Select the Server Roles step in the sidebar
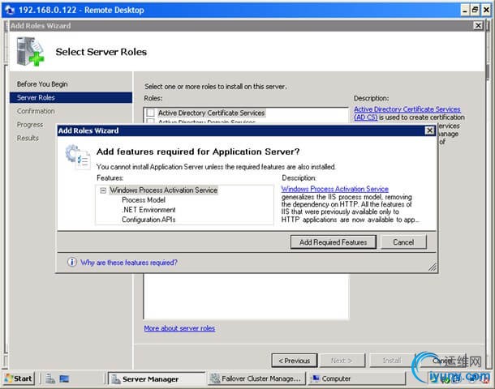 coord(71,97)
